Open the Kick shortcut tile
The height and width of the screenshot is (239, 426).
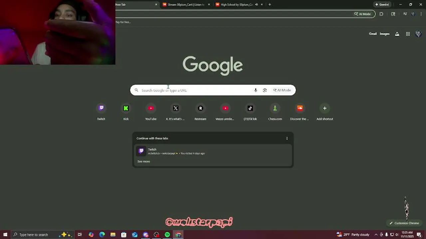pyautogui.click(x=126, y=112)
